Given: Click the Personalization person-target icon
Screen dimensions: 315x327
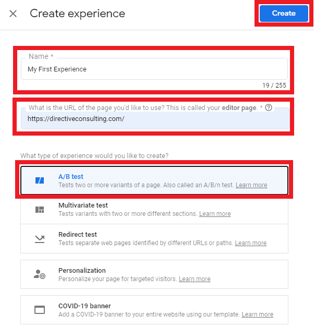Looking at the screenshot, I should click(x=40, y=274).
